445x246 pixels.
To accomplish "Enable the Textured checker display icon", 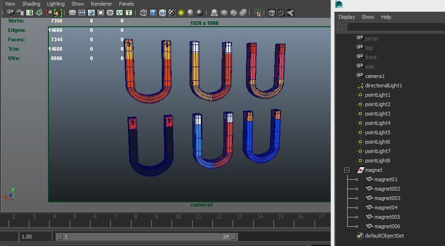I will click(x=172, y=13).
